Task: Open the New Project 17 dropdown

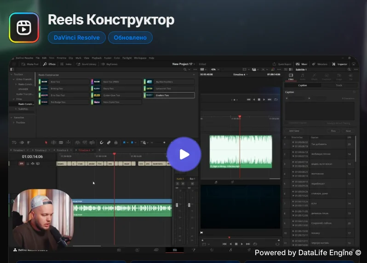Action: pos(184,64)
